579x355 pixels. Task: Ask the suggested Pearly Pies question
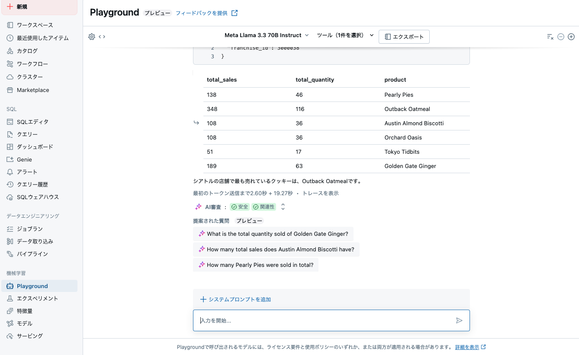click(x=255, y=264)
